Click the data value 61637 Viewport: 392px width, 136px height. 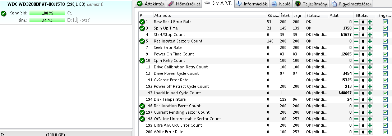tap(346, 35)
